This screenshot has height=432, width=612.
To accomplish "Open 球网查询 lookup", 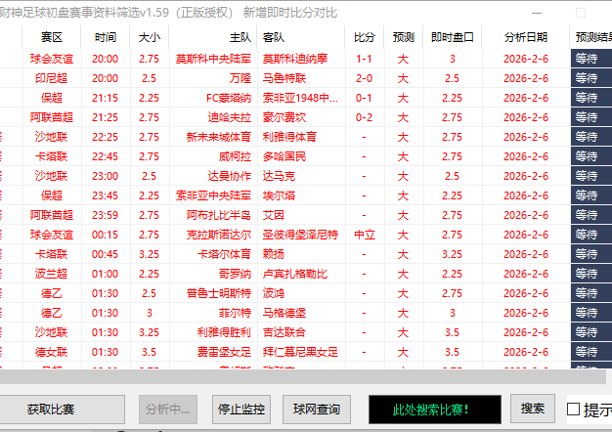I will coord(317,409).
